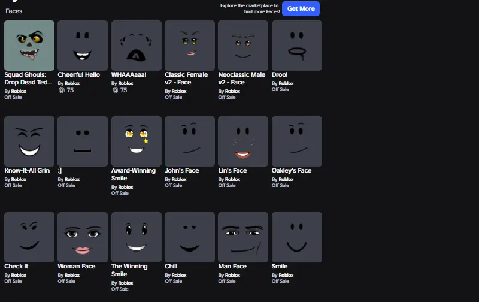Select the Award-Winning Smile face thumbnail
Screen dimensions: 479x302
coord(137,141)
